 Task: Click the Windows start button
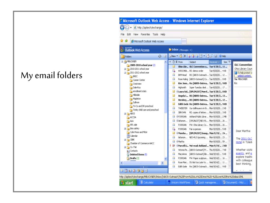pos(128,183)
